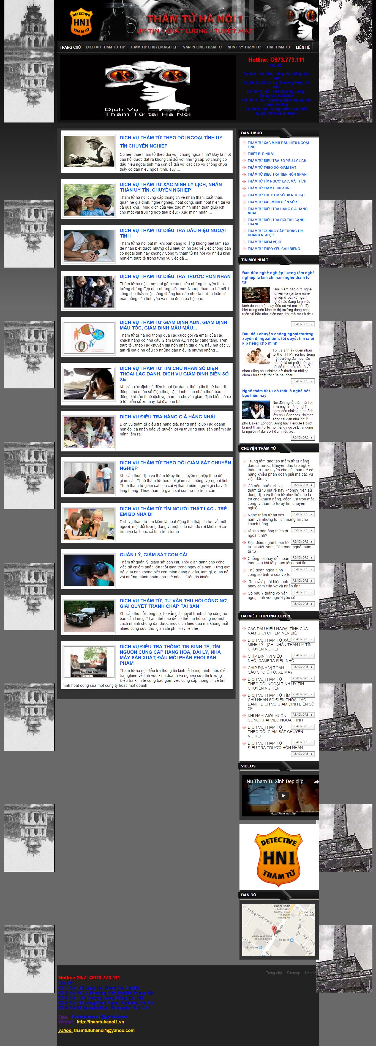Open Dịch vụ điều tra hàng giả article
This screenshot has height=1046, width=376.
(x=167, y=417)
